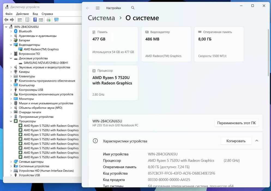Select Объекты обработки звука (APO)
The width and height of the screenshot is (271, 191).
coord(40,108)
